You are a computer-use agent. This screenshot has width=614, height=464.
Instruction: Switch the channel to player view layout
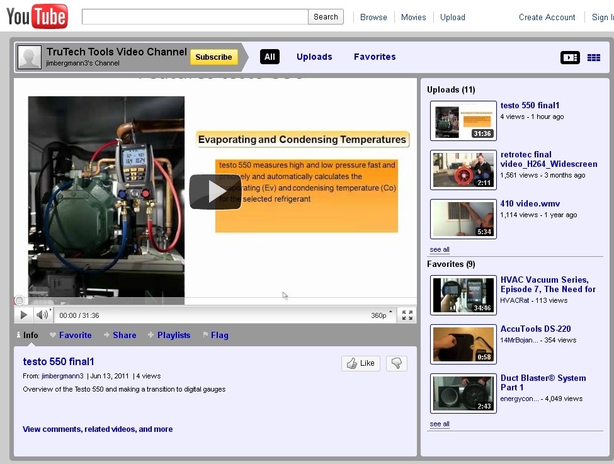571,57
